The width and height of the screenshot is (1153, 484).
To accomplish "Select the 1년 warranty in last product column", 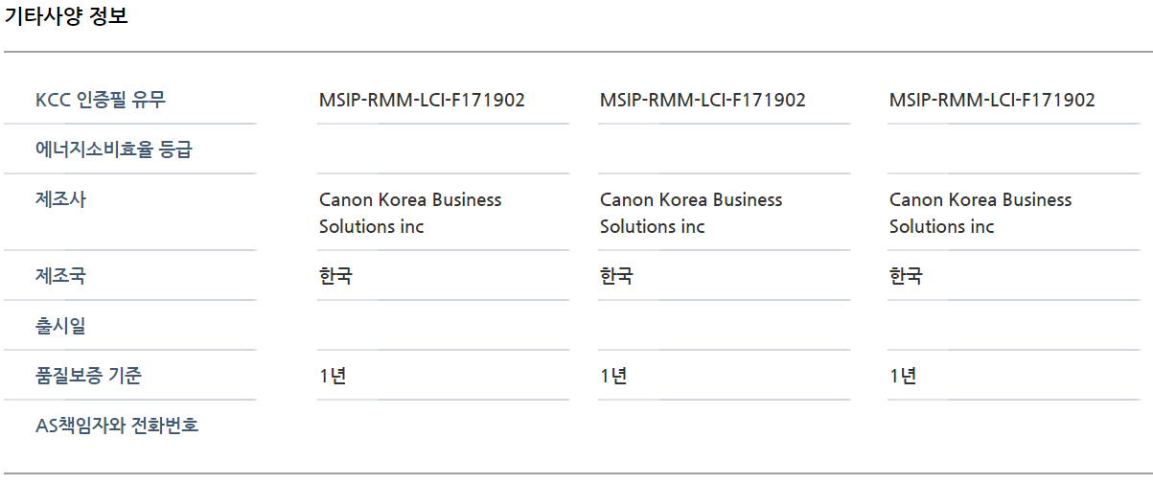I will tap(903, 376).
